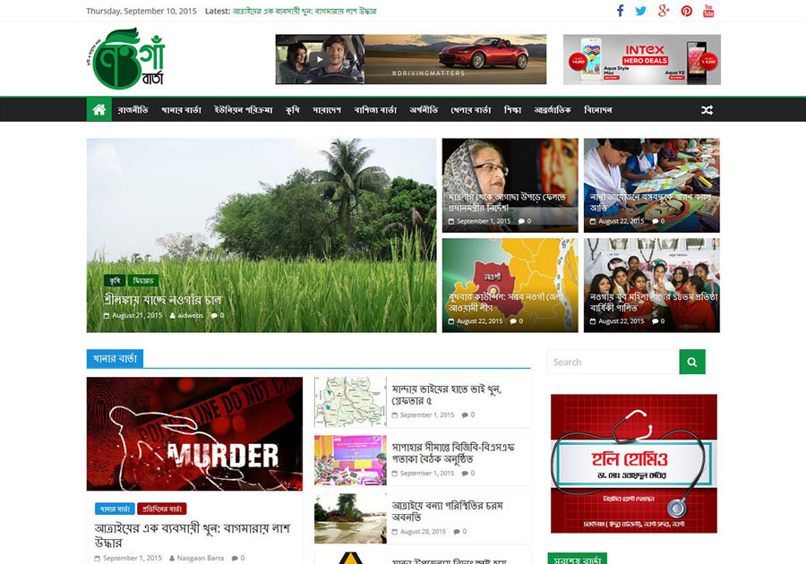This screenshot has width=806, height=564.
Task: Open the Twitter social icon
Action: 640,11
